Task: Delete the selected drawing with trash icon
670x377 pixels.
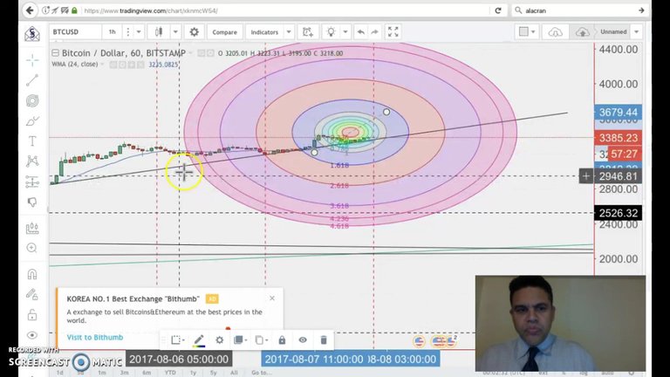Action: tap(324, 340)
